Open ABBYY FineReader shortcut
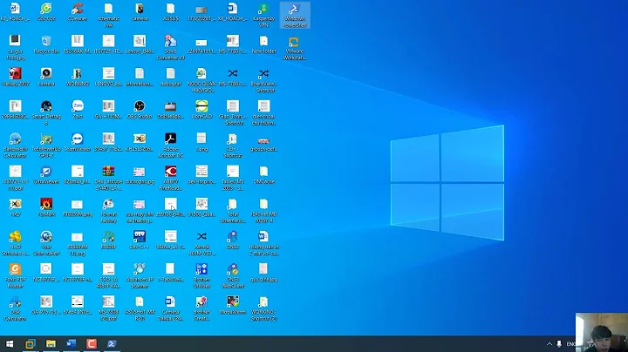The width and height of the screenshot is (628, 352). click(170, 178)
